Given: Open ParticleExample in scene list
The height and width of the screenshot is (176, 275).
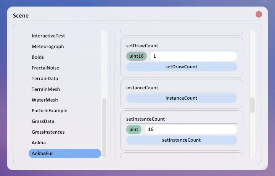Looking at the screenshot, I should pos(49,111).
